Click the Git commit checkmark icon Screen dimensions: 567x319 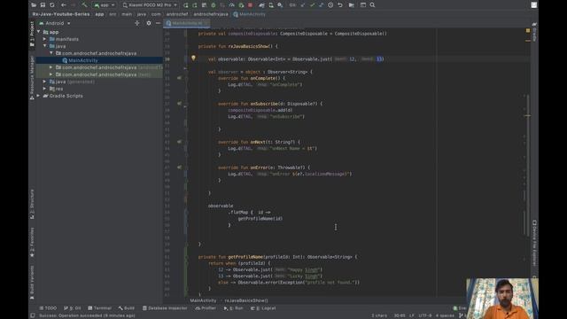(x=312, y=5)
